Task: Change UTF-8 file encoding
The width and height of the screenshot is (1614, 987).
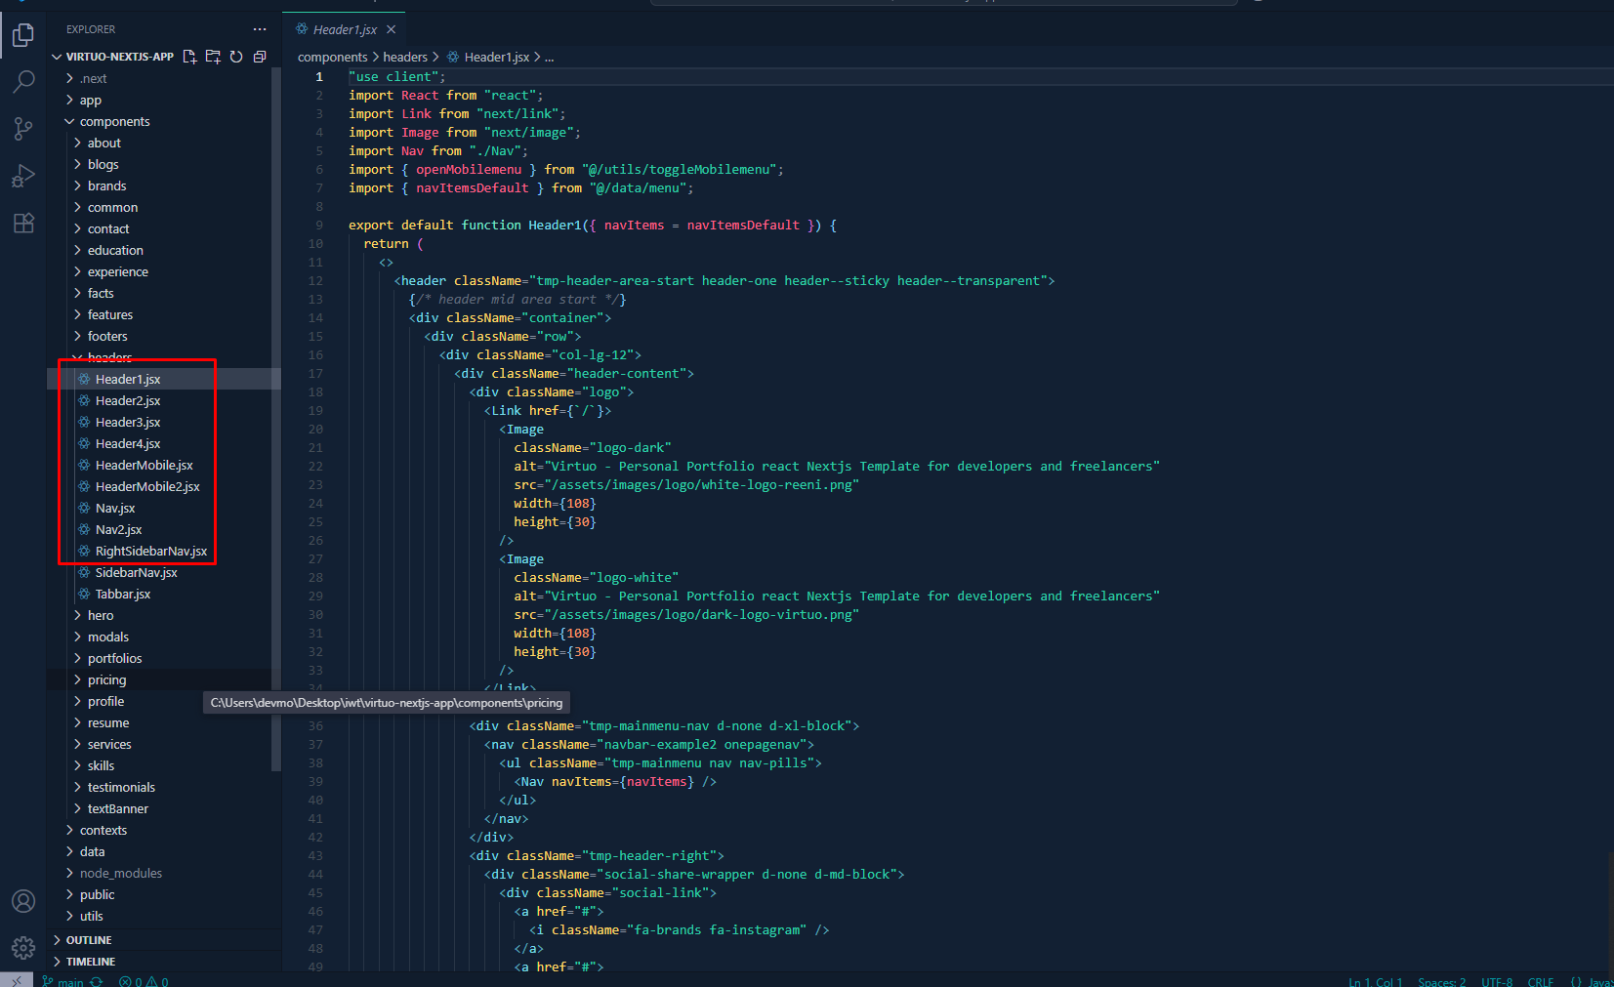Action: [x=1497, y=981]
